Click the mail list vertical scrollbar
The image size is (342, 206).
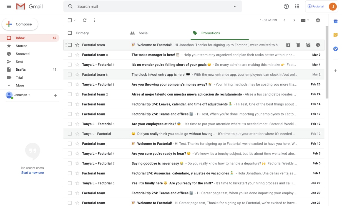pyautogui.click(x=327, y=62)
